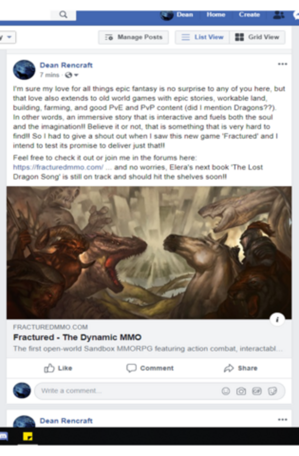Click the Write a comment field
The image size is (299, 456).
(x=128, y=391)
